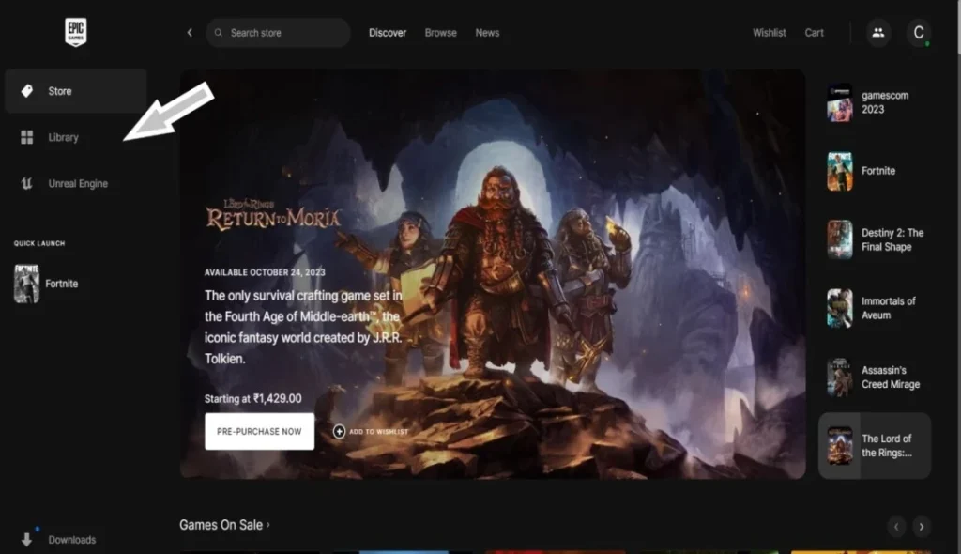This screenshot has width=961, height=554.
Task: Select the gamescom 2023 thumbnail
Action: tap(840, 102)
